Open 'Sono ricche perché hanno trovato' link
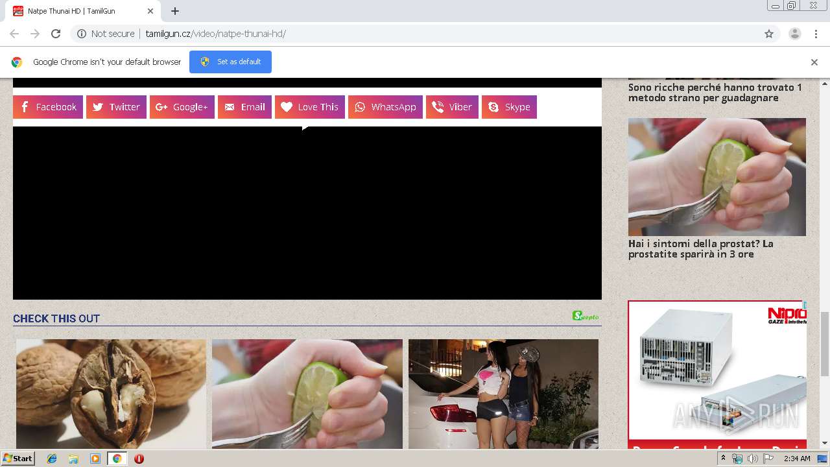This screenshot has height=467, width=830. (x=715, y=93)
